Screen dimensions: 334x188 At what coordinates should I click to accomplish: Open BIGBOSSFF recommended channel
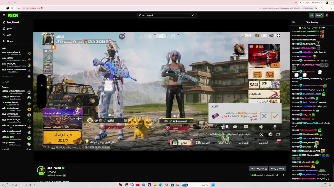(16, 98)
